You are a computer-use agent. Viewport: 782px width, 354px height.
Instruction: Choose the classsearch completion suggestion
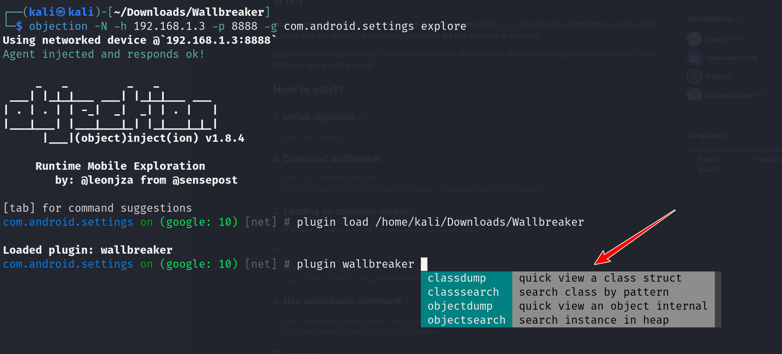pos(463,292)
